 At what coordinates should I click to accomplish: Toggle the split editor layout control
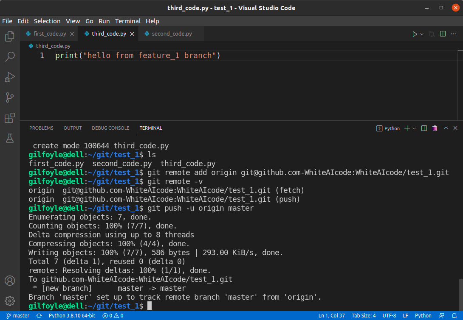pos(442,33)
